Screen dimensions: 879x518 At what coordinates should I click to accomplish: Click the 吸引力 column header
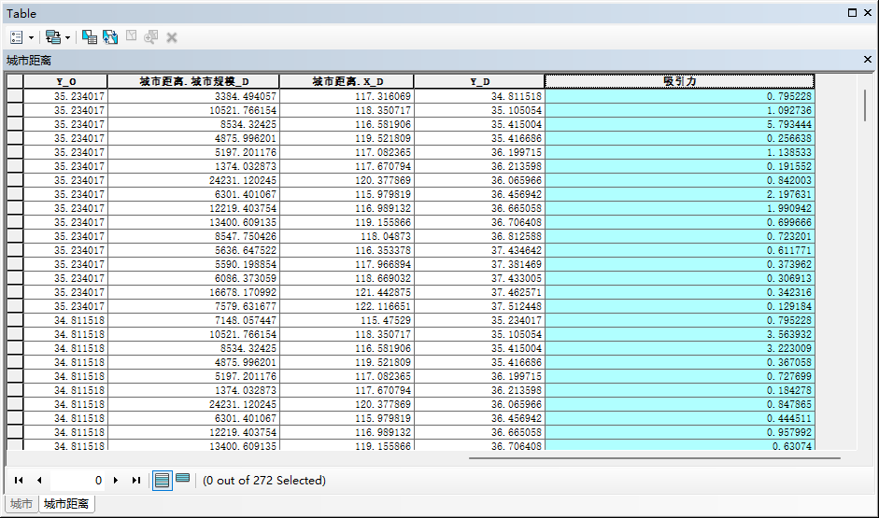pyautogui.click(x=679, y=81)
